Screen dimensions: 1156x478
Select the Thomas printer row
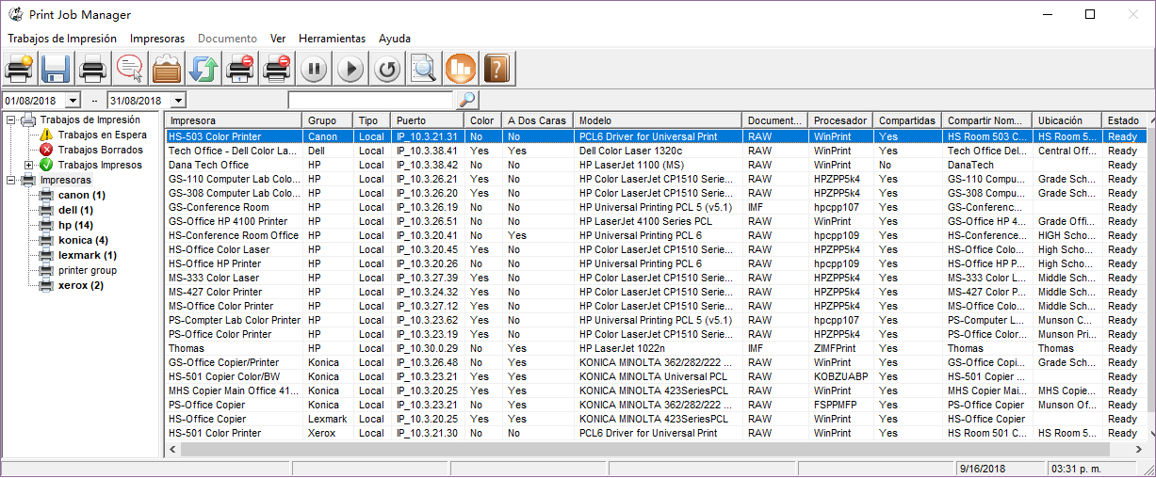click(657, 348)
